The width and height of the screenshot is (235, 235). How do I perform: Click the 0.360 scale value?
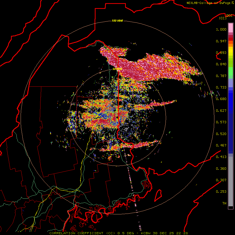coord(221,169)
